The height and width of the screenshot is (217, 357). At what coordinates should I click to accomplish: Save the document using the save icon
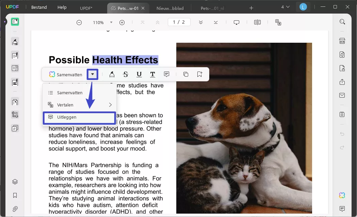342,114
